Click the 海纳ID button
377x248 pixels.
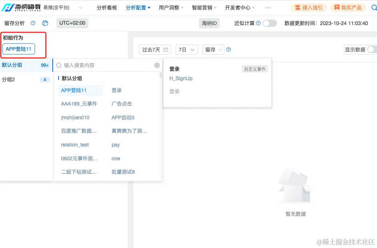(x=209, y=23)
